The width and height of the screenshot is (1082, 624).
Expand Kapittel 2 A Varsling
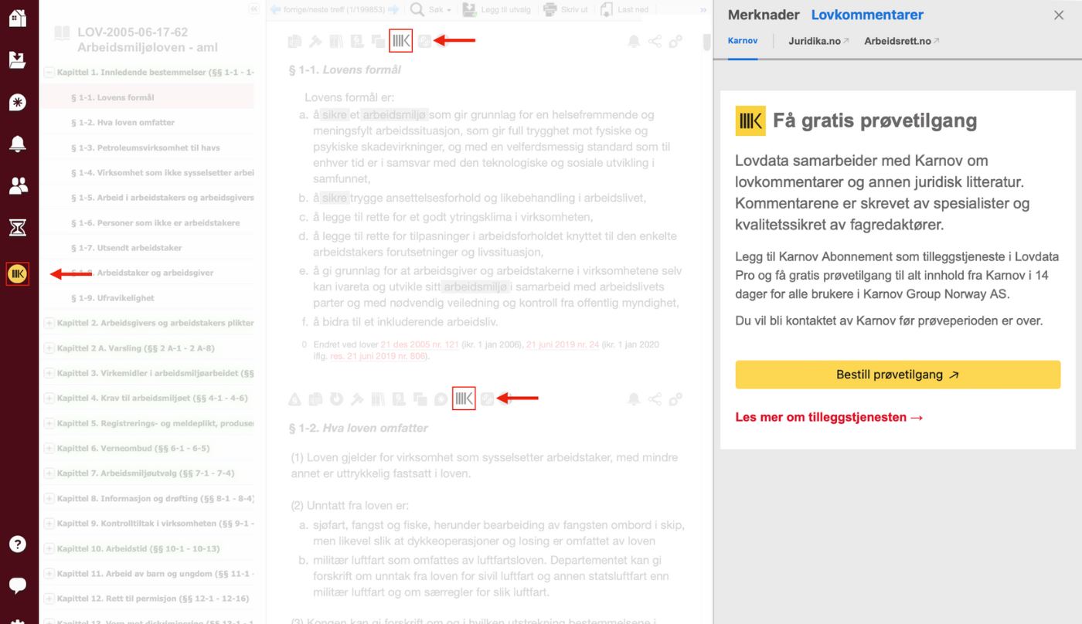(49, 348)
